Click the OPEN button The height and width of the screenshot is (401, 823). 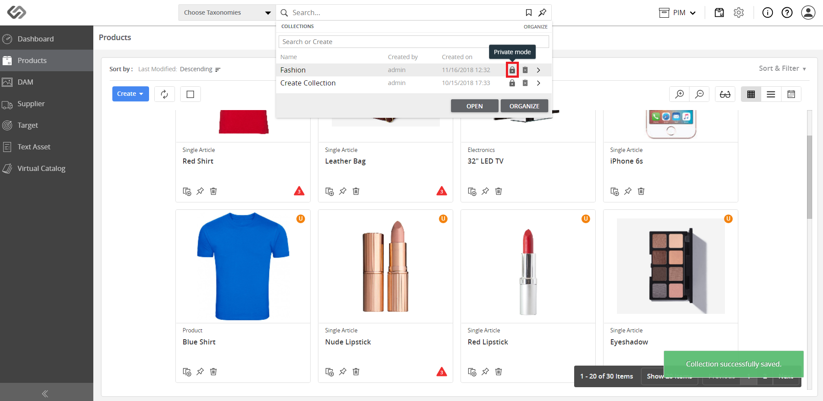click(x=474, y=106)
